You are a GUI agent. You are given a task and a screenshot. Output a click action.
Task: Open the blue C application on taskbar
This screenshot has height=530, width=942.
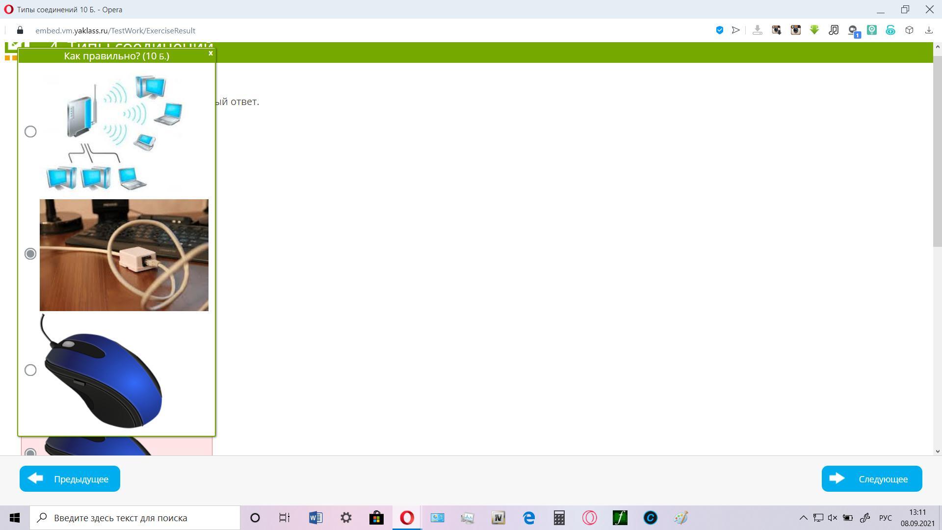pyautogui.click(x=650, y=518)
